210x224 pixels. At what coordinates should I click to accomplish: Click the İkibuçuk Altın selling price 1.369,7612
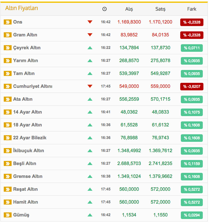click(x=160, y=151)
